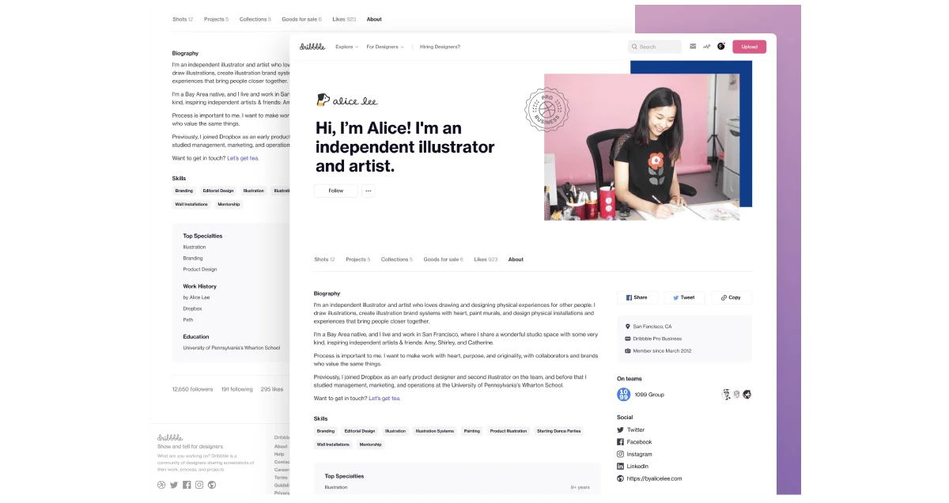Click the Product Illustration skill tag
The height and width of the screenshot is (503, 949).
coord(509,431)
